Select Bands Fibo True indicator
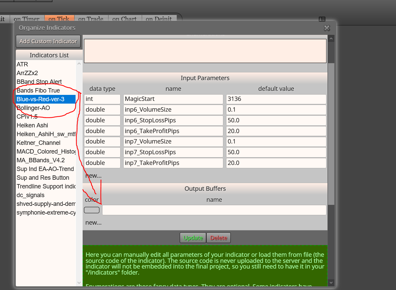The height and width of the screenshot is (290, 396). pyautogui.click(x=46, y=91)
